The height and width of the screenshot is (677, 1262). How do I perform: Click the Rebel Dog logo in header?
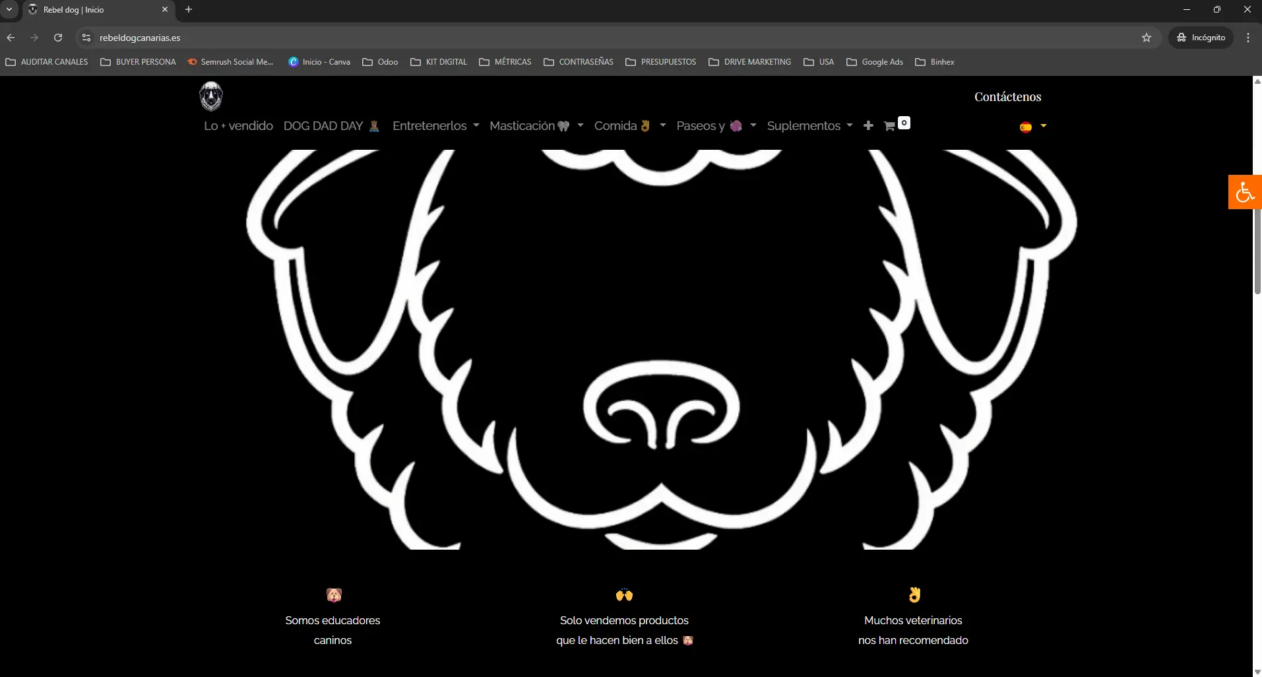[x=211, y=96]
